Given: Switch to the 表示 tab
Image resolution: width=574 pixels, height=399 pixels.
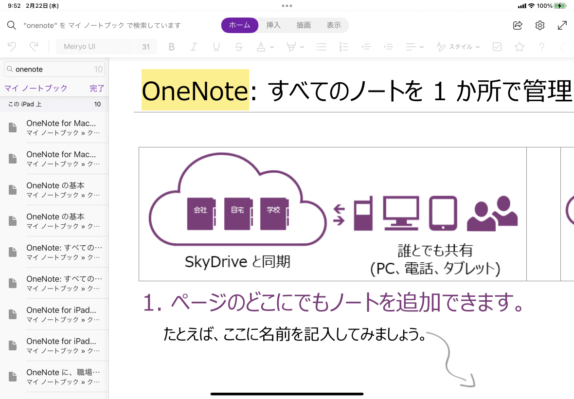Looking at the screenshot, I should click(334, 25).
